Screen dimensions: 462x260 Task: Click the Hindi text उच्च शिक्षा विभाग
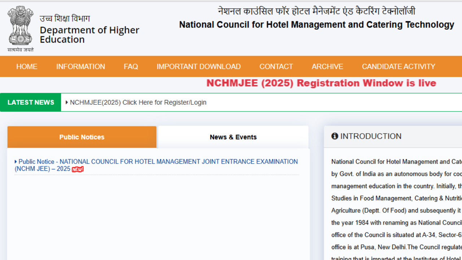point(65,18)
